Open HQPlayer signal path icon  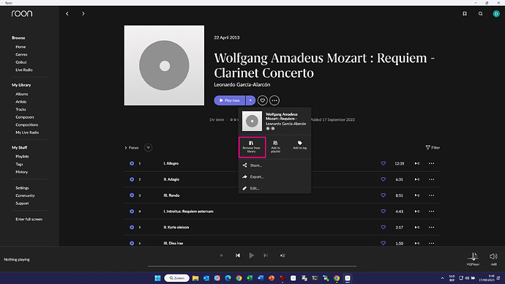[473, 256]
